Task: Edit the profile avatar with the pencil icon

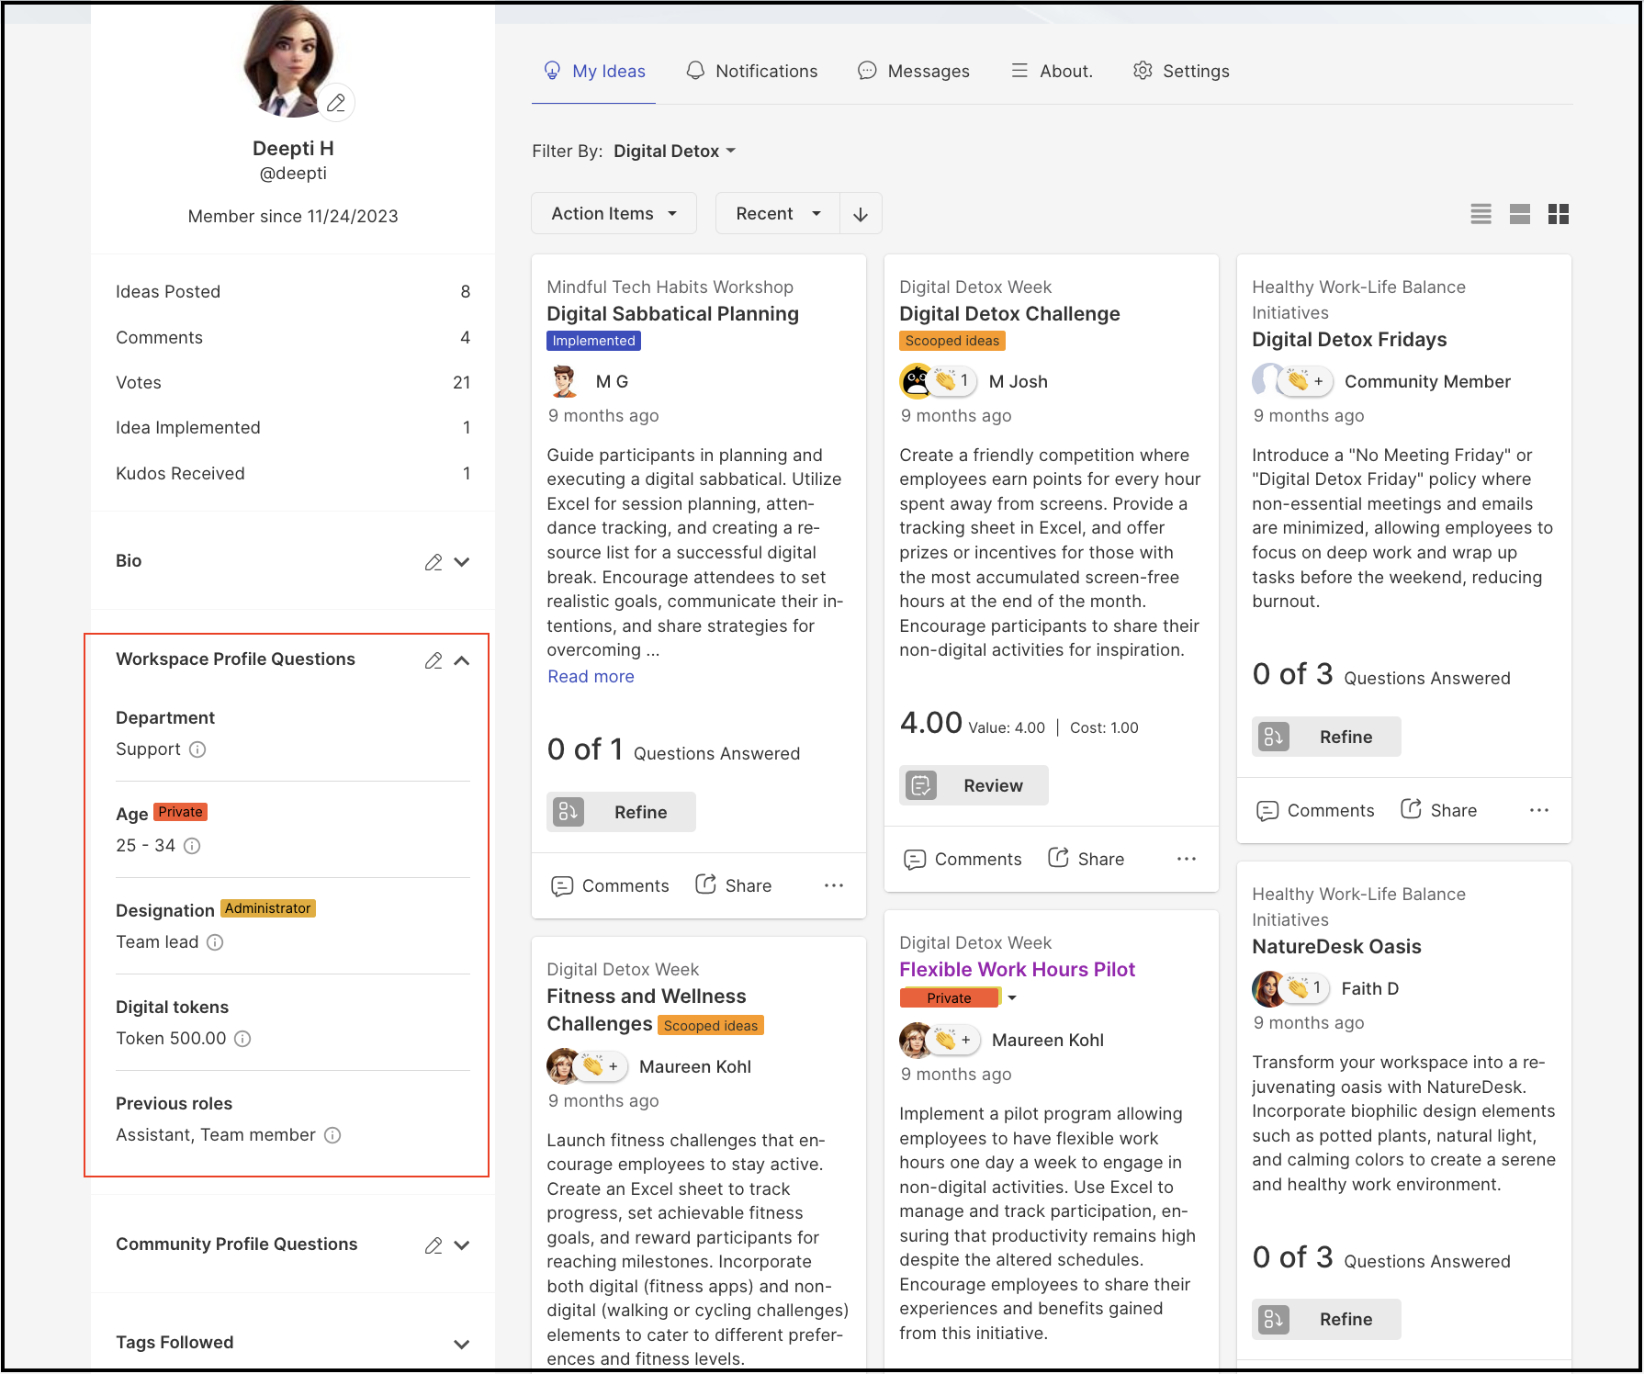Action: coord(336,103)
